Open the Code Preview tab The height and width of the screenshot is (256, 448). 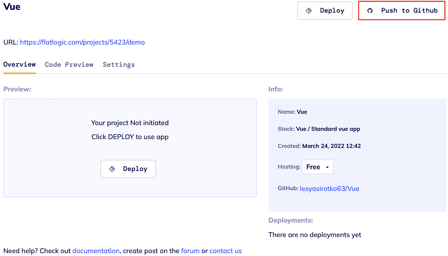[69, 65]
